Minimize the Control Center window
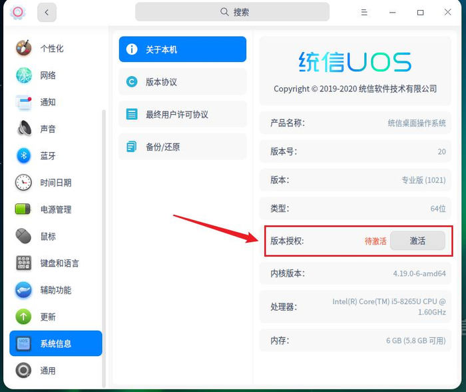The width and height of the screenshot is (466, 392). 393,12
